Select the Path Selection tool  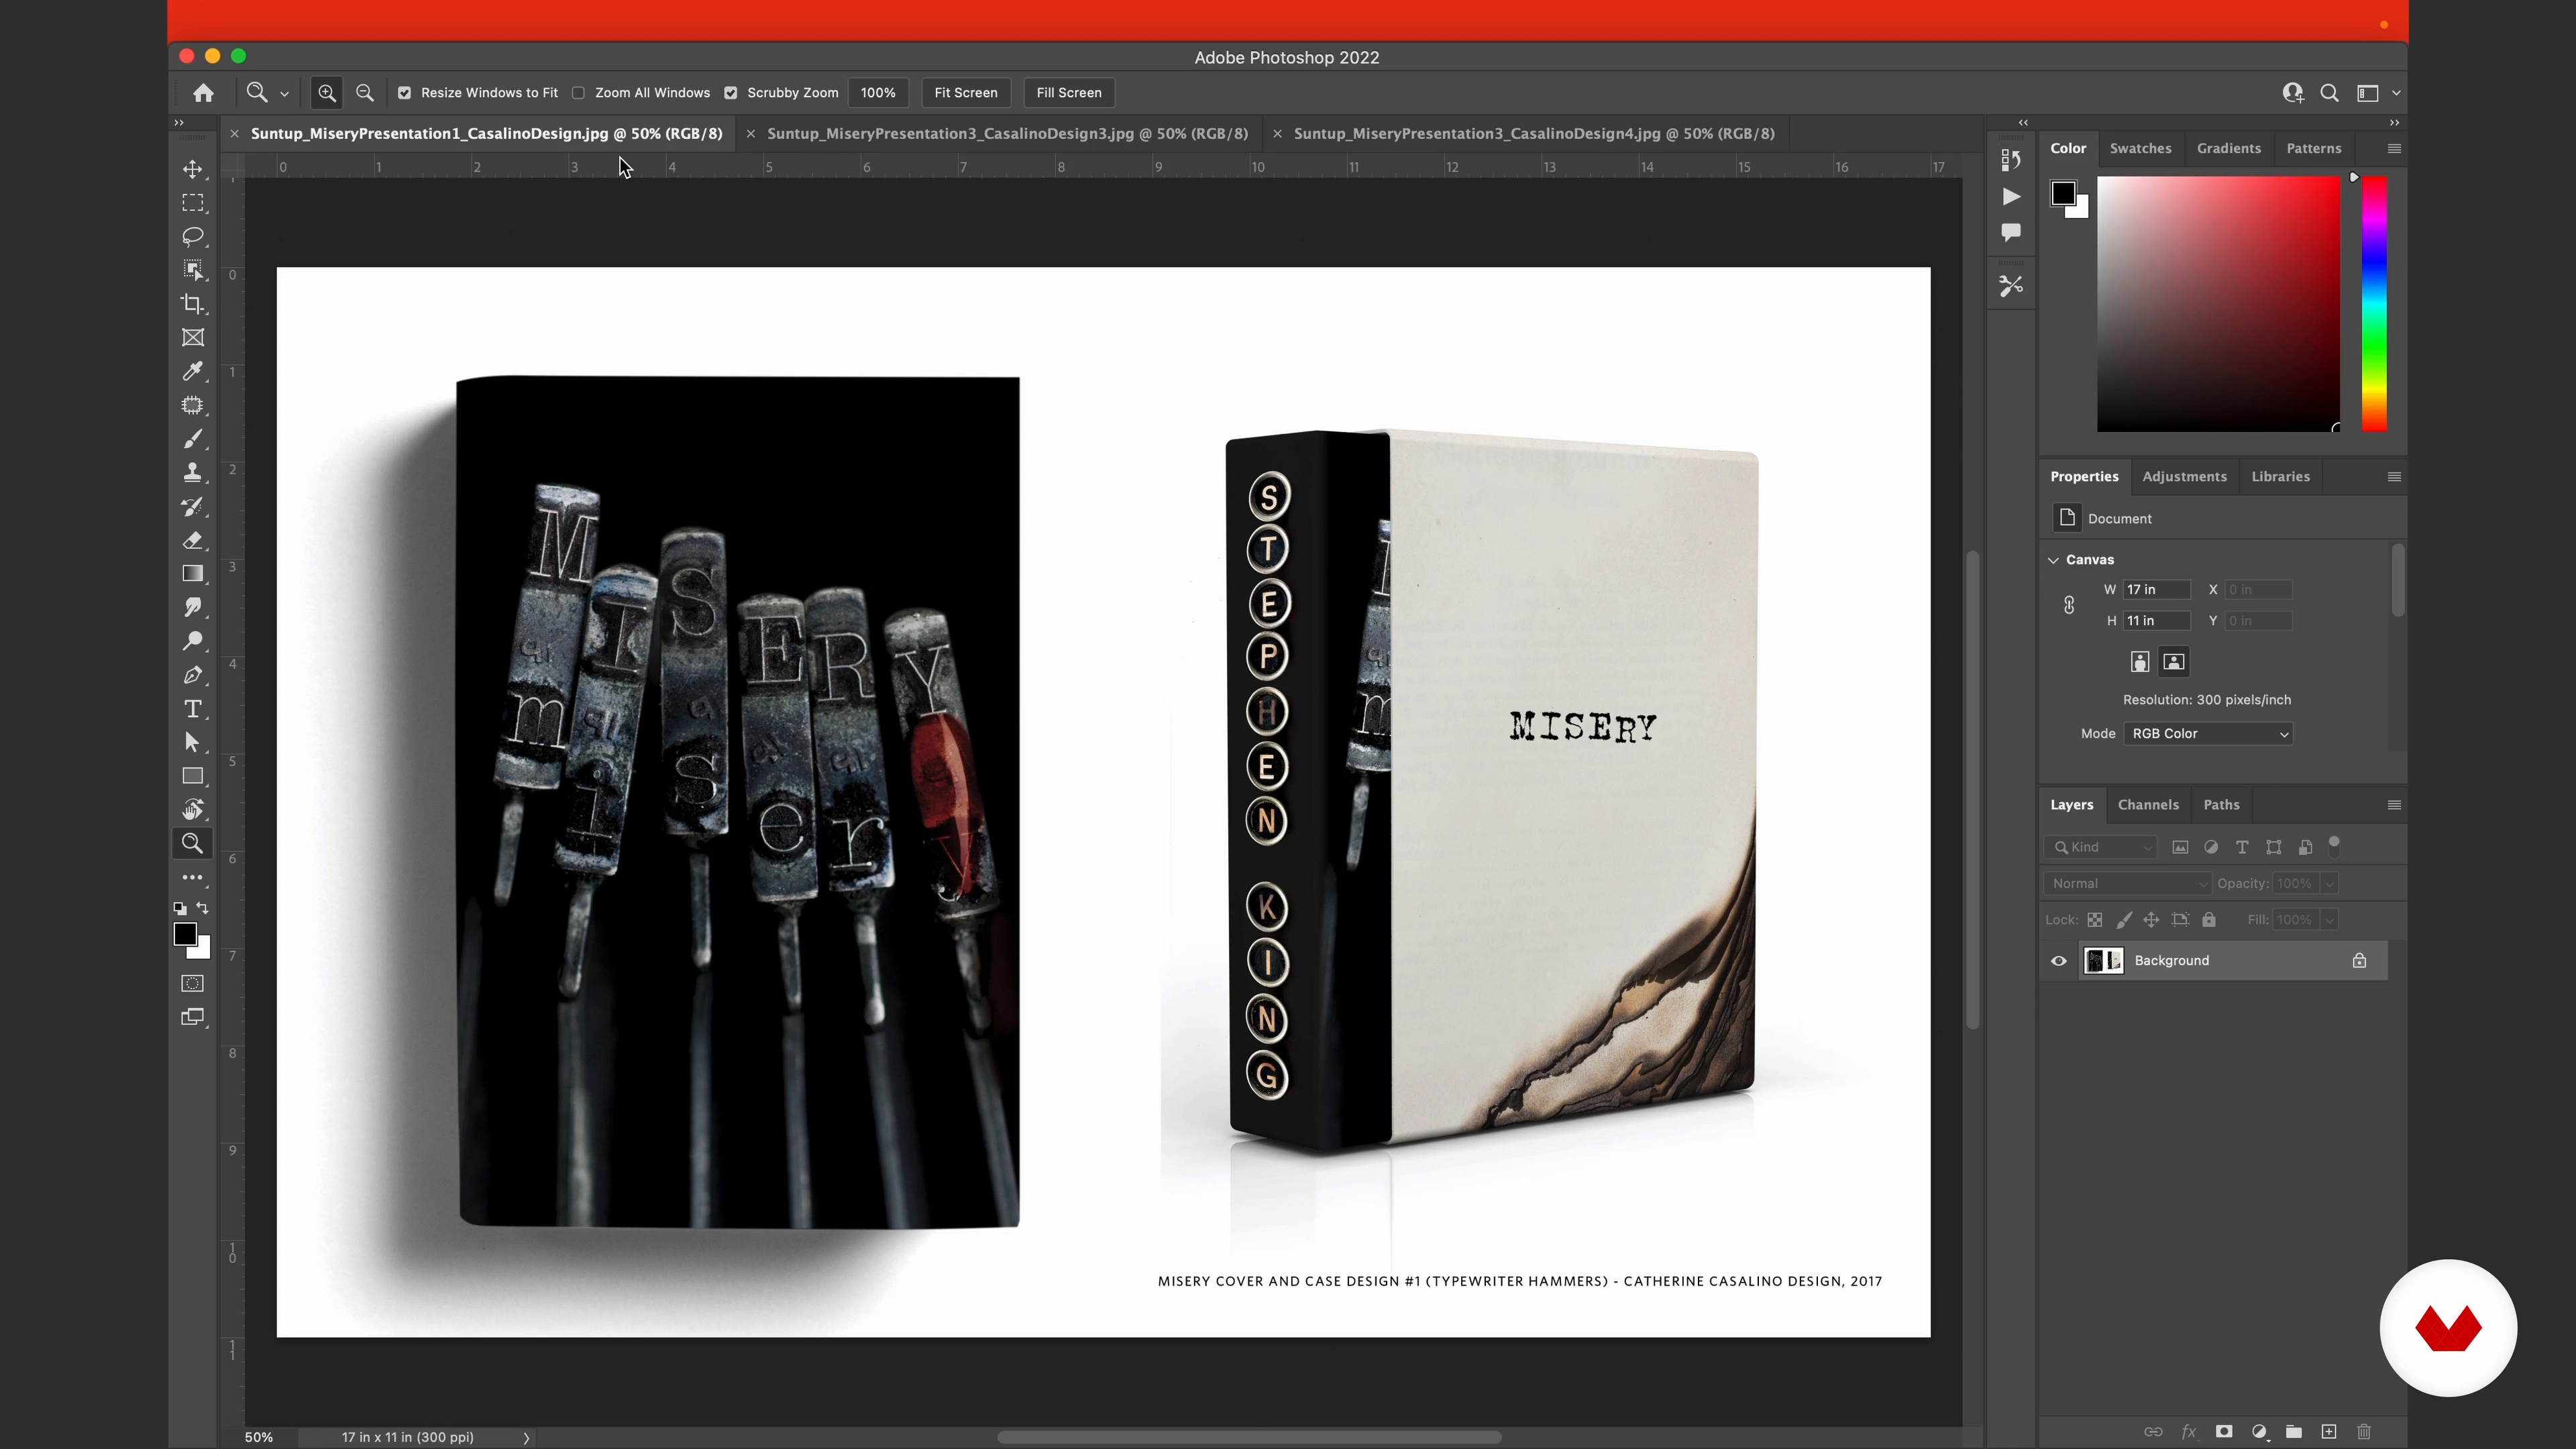pyautogui.click(x=193, y=742)
